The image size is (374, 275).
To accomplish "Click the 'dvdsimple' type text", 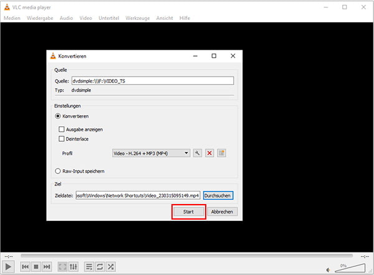I will coord(81,90).
